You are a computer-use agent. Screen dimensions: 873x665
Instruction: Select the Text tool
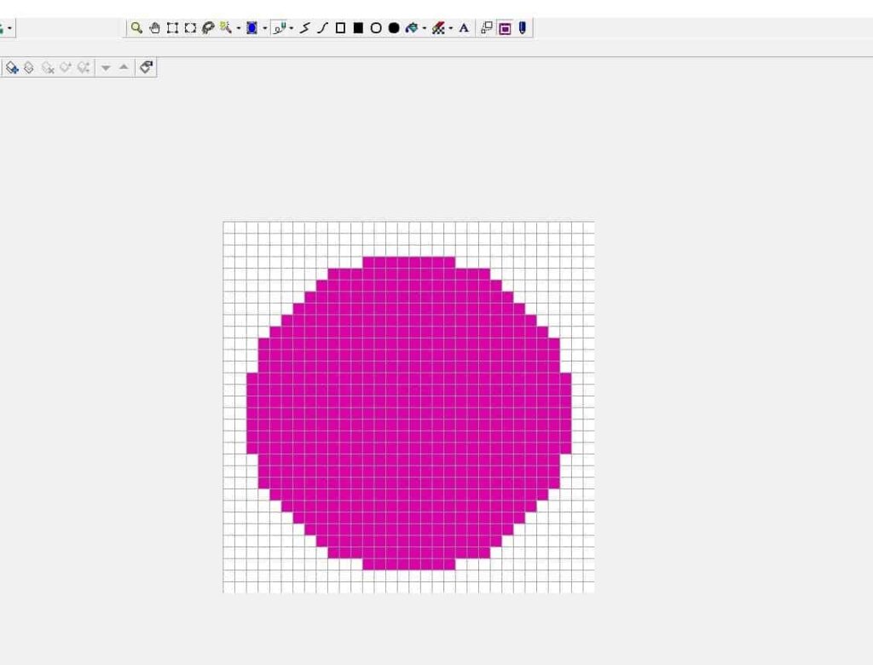point(463,28)
